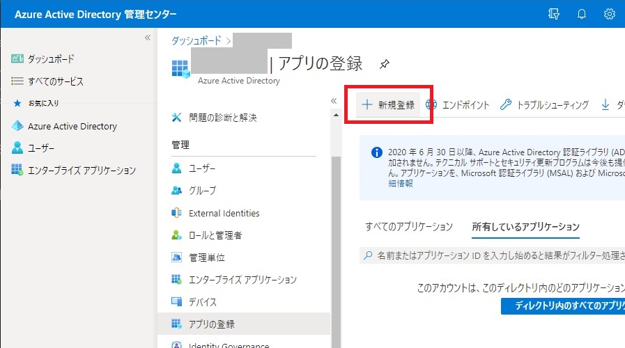625x348 pixels.
Task: Click the grid icon beside sidebar エンタープライズ アプリケーション
Action: pos(17,170)
